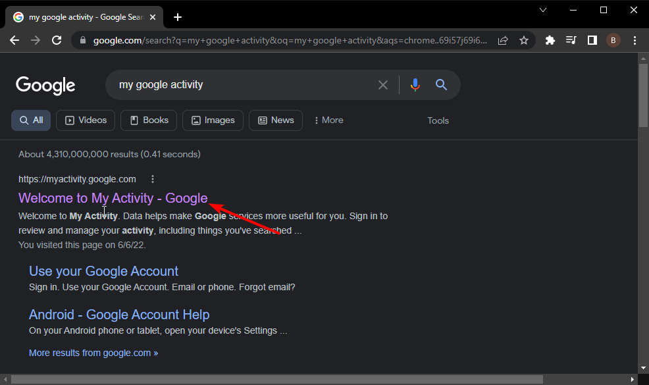The height and width of the screenshot is (385, 649).
Task: Expand the More search filters menu
Action: (x=328, y=120)
